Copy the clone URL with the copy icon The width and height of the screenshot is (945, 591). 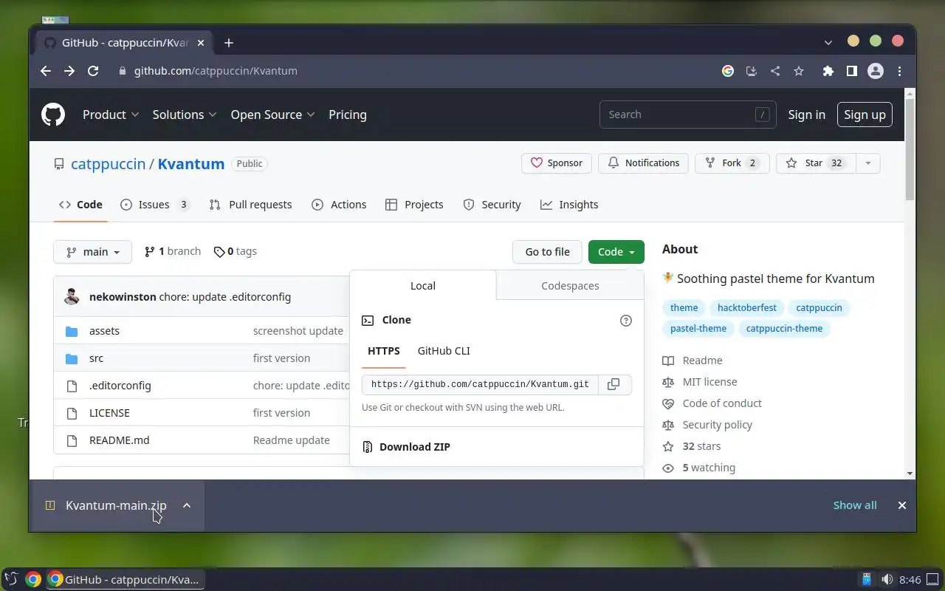coord(614,384)
